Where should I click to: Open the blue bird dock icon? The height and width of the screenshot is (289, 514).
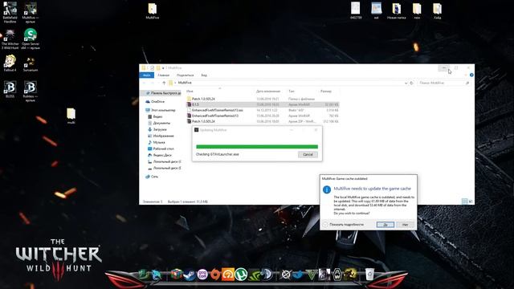[x=299, y=275]
